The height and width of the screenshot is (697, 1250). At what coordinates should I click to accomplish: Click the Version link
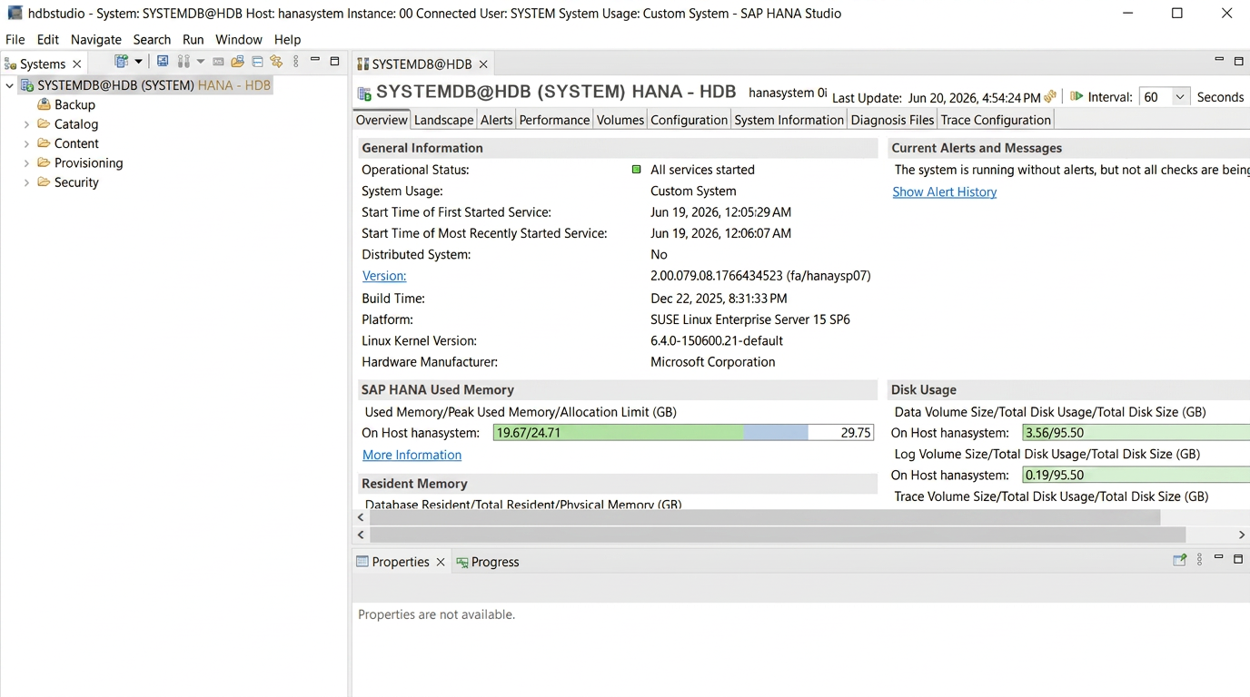pyautogui.click(x=384, y=276)
